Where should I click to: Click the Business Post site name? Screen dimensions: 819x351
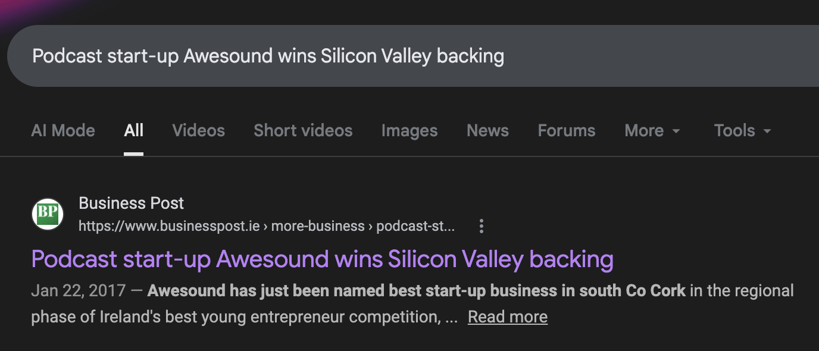[131, 203]
